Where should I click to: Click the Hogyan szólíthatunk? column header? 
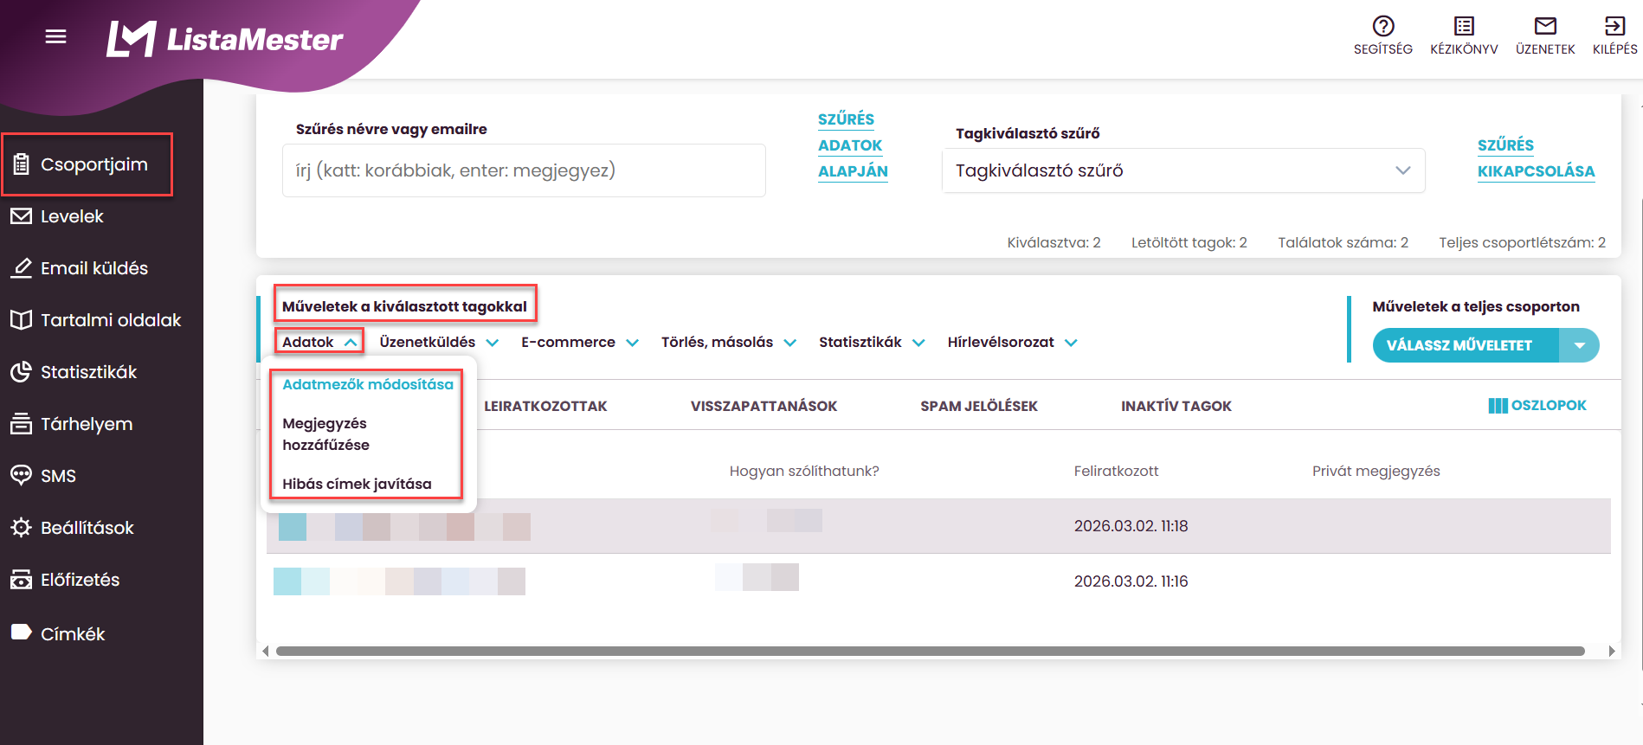(804, 471)
